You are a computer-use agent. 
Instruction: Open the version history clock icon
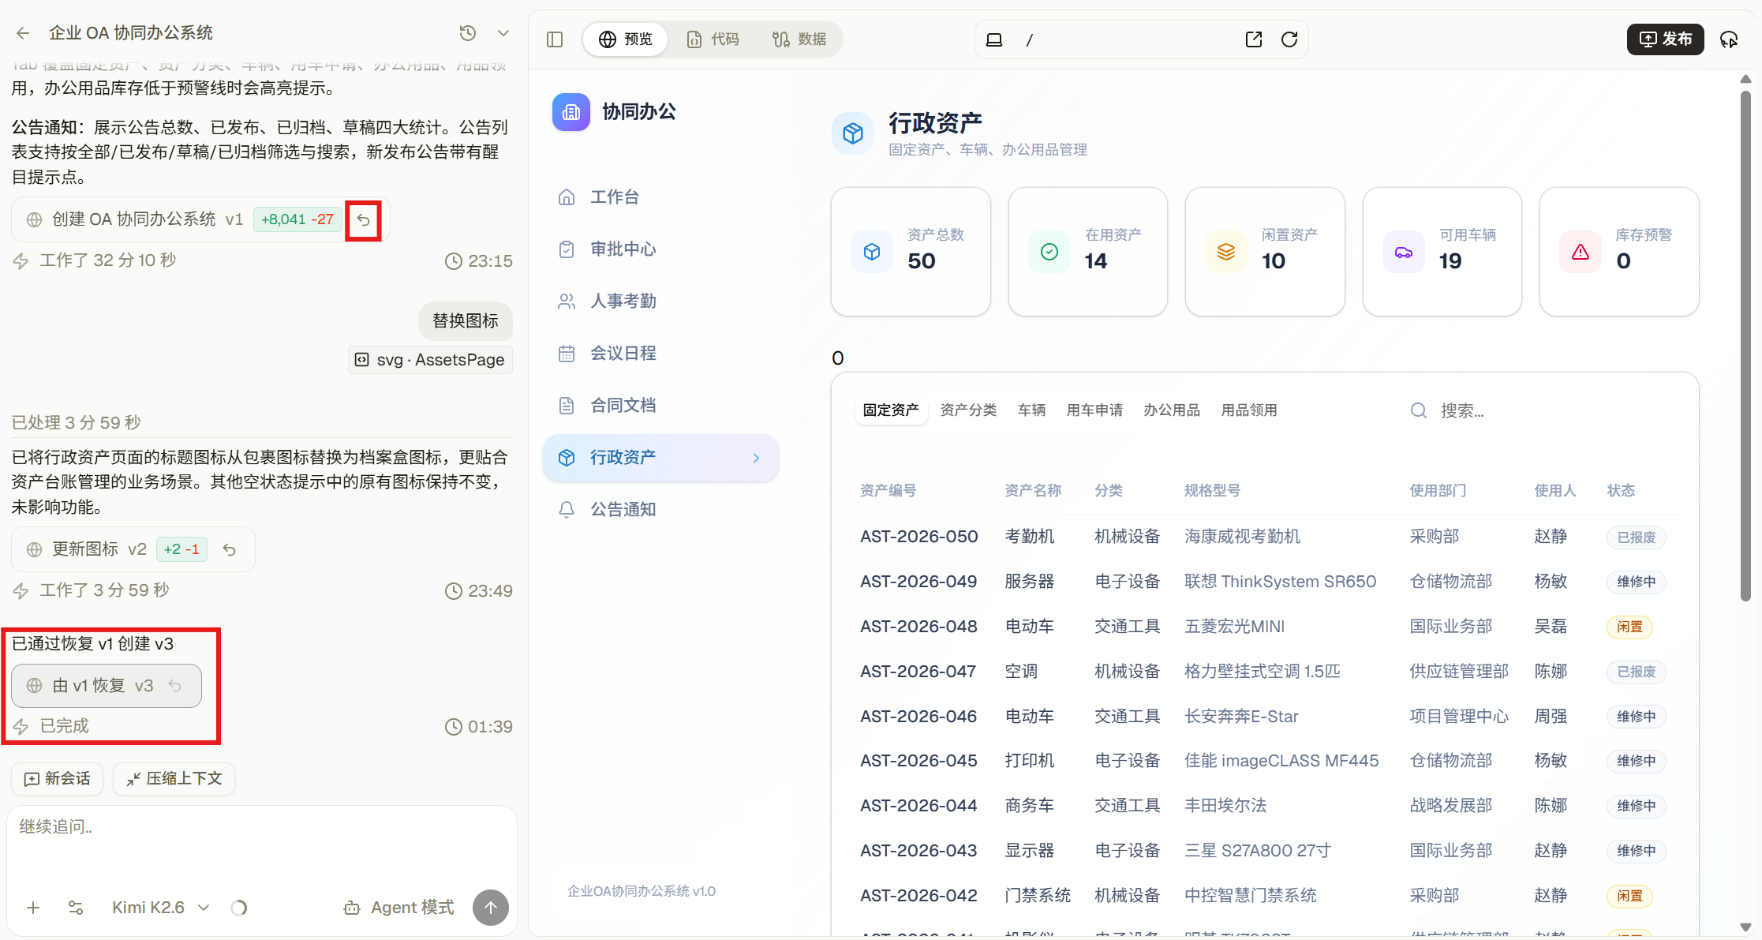[468, 33]
